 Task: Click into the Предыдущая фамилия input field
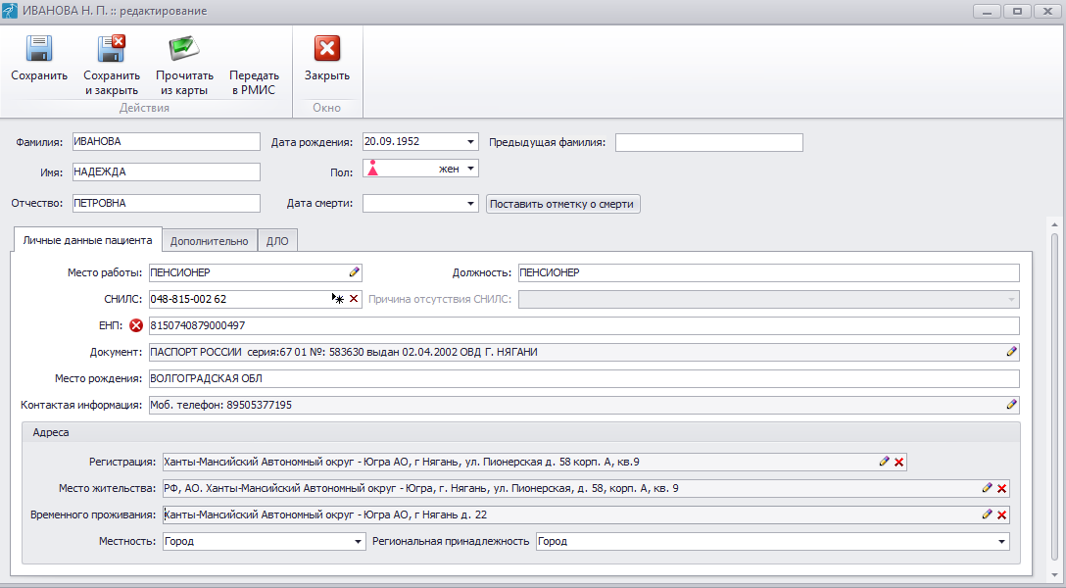708,143
